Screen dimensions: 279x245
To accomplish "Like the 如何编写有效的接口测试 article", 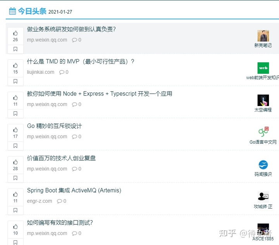I will tap(15, 227).
